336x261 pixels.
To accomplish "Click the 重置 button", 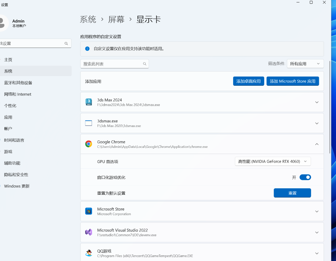I will 292,193.
